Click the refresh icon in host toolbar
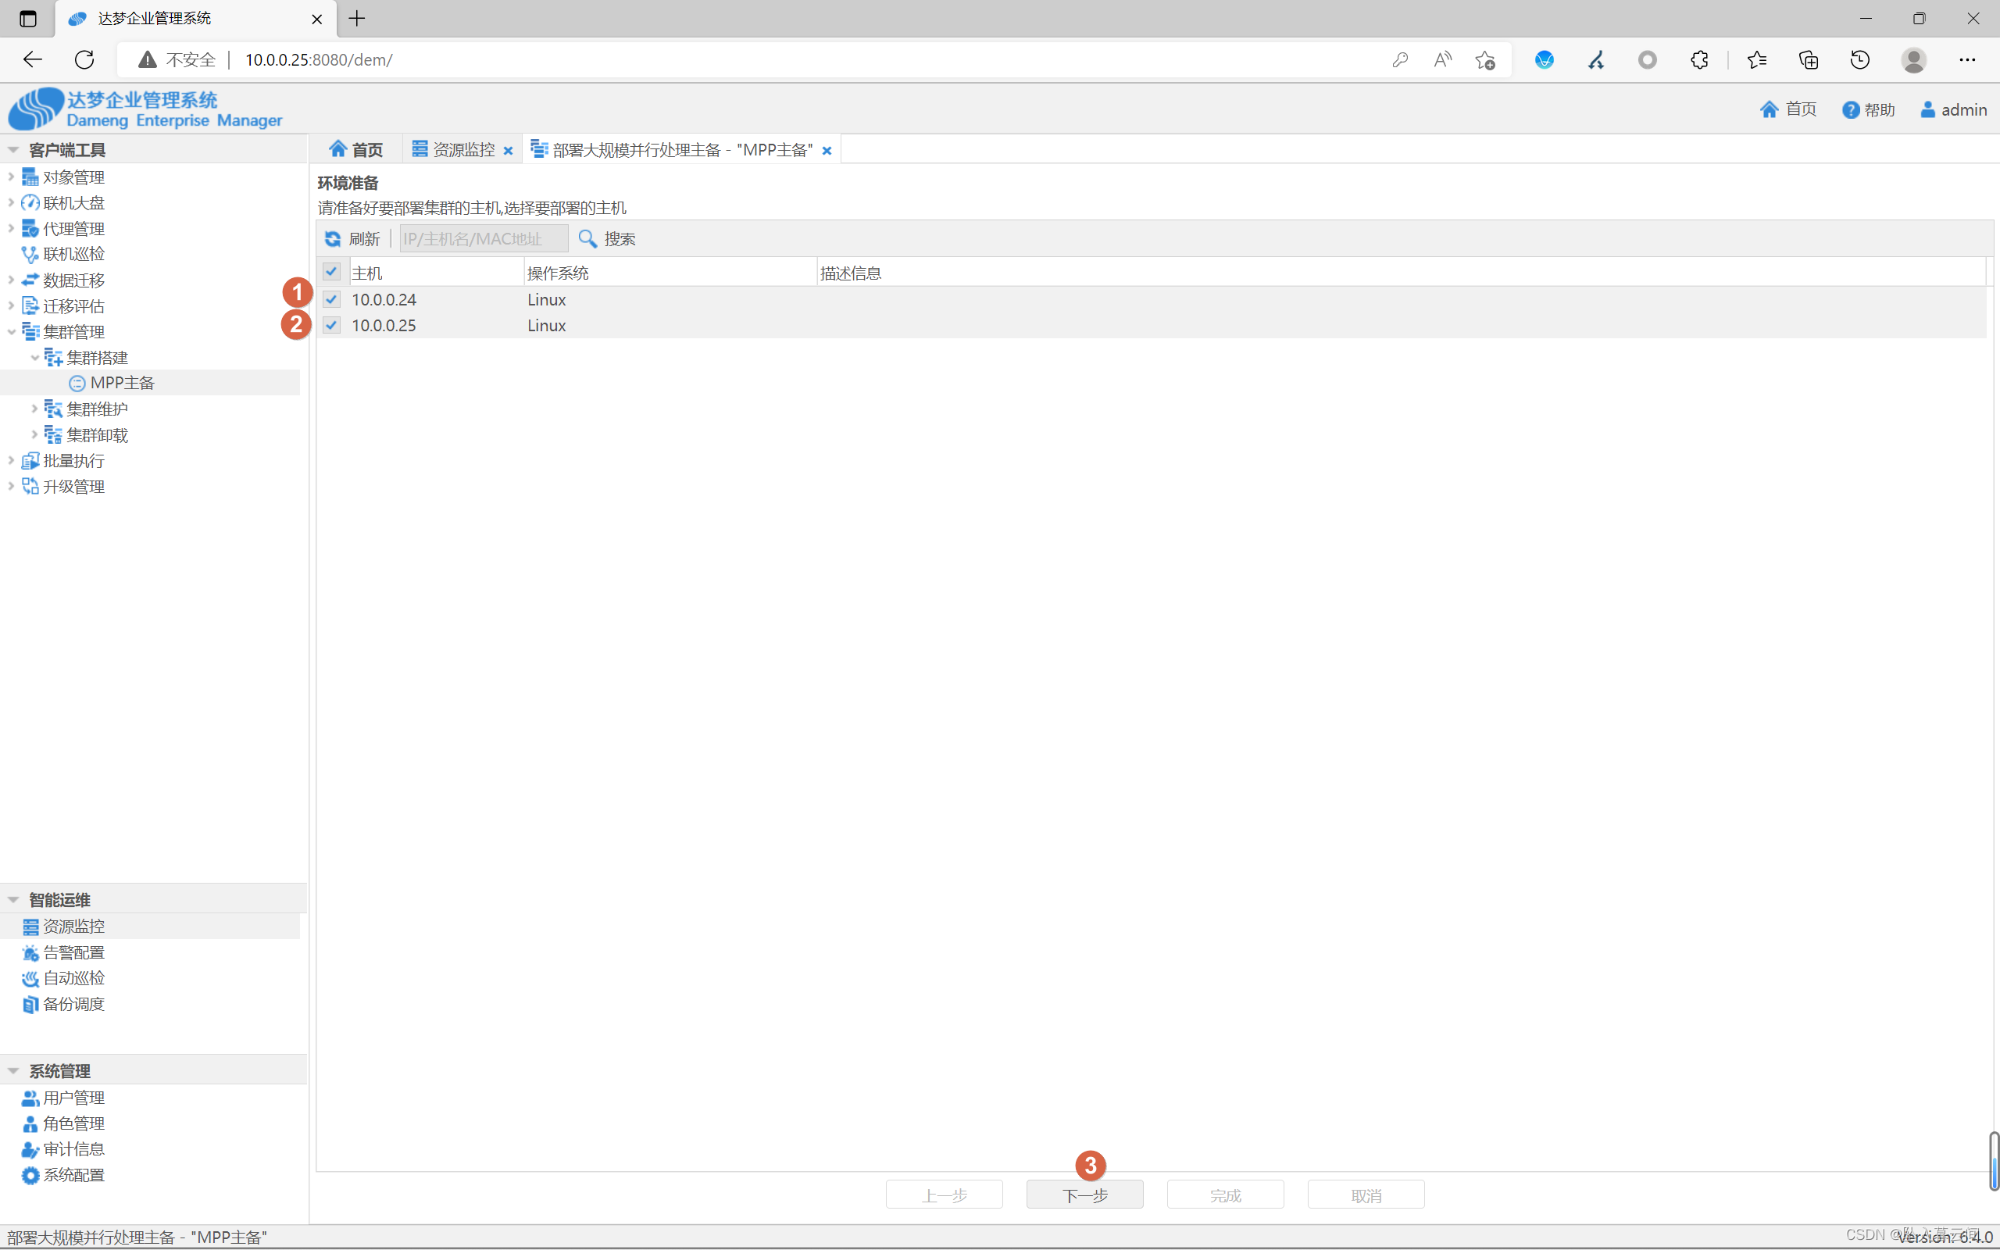The image size is (2000, 1250). click(x=332, y=239)
